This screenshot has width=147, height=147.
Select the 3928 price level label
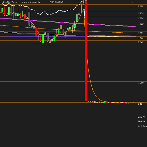point(141,42)
